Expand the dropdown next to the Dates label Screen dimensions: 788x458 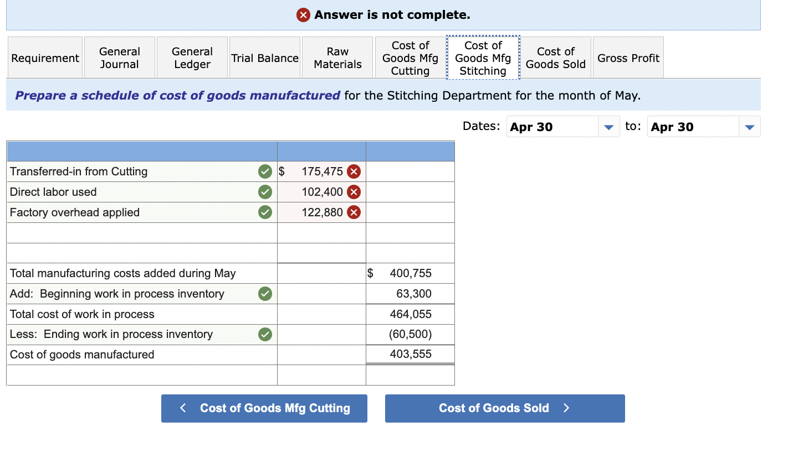pyautogui.click(x=608, y=127)
